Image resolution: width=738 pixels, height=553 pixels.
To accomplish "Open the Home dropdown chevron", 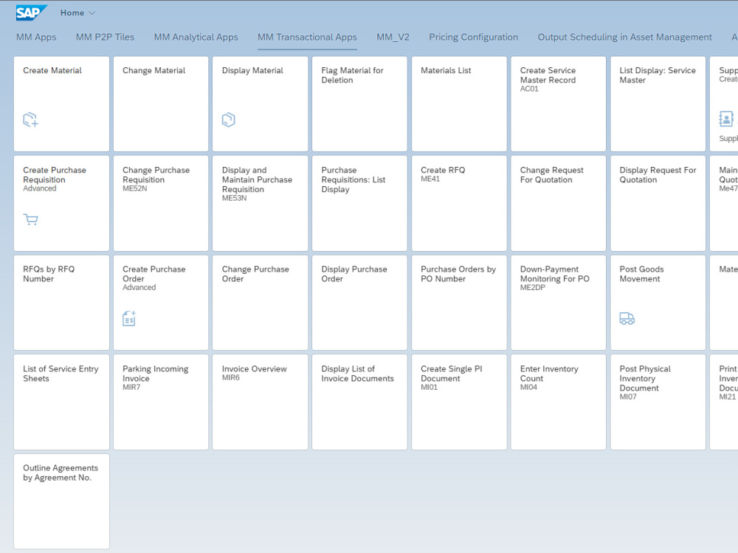I will [x=92, y=13].
